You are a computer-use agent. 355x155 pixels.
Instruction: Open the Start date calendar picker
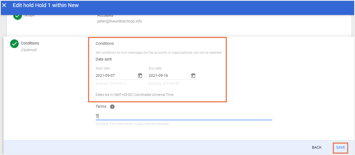tap(140, 75)
